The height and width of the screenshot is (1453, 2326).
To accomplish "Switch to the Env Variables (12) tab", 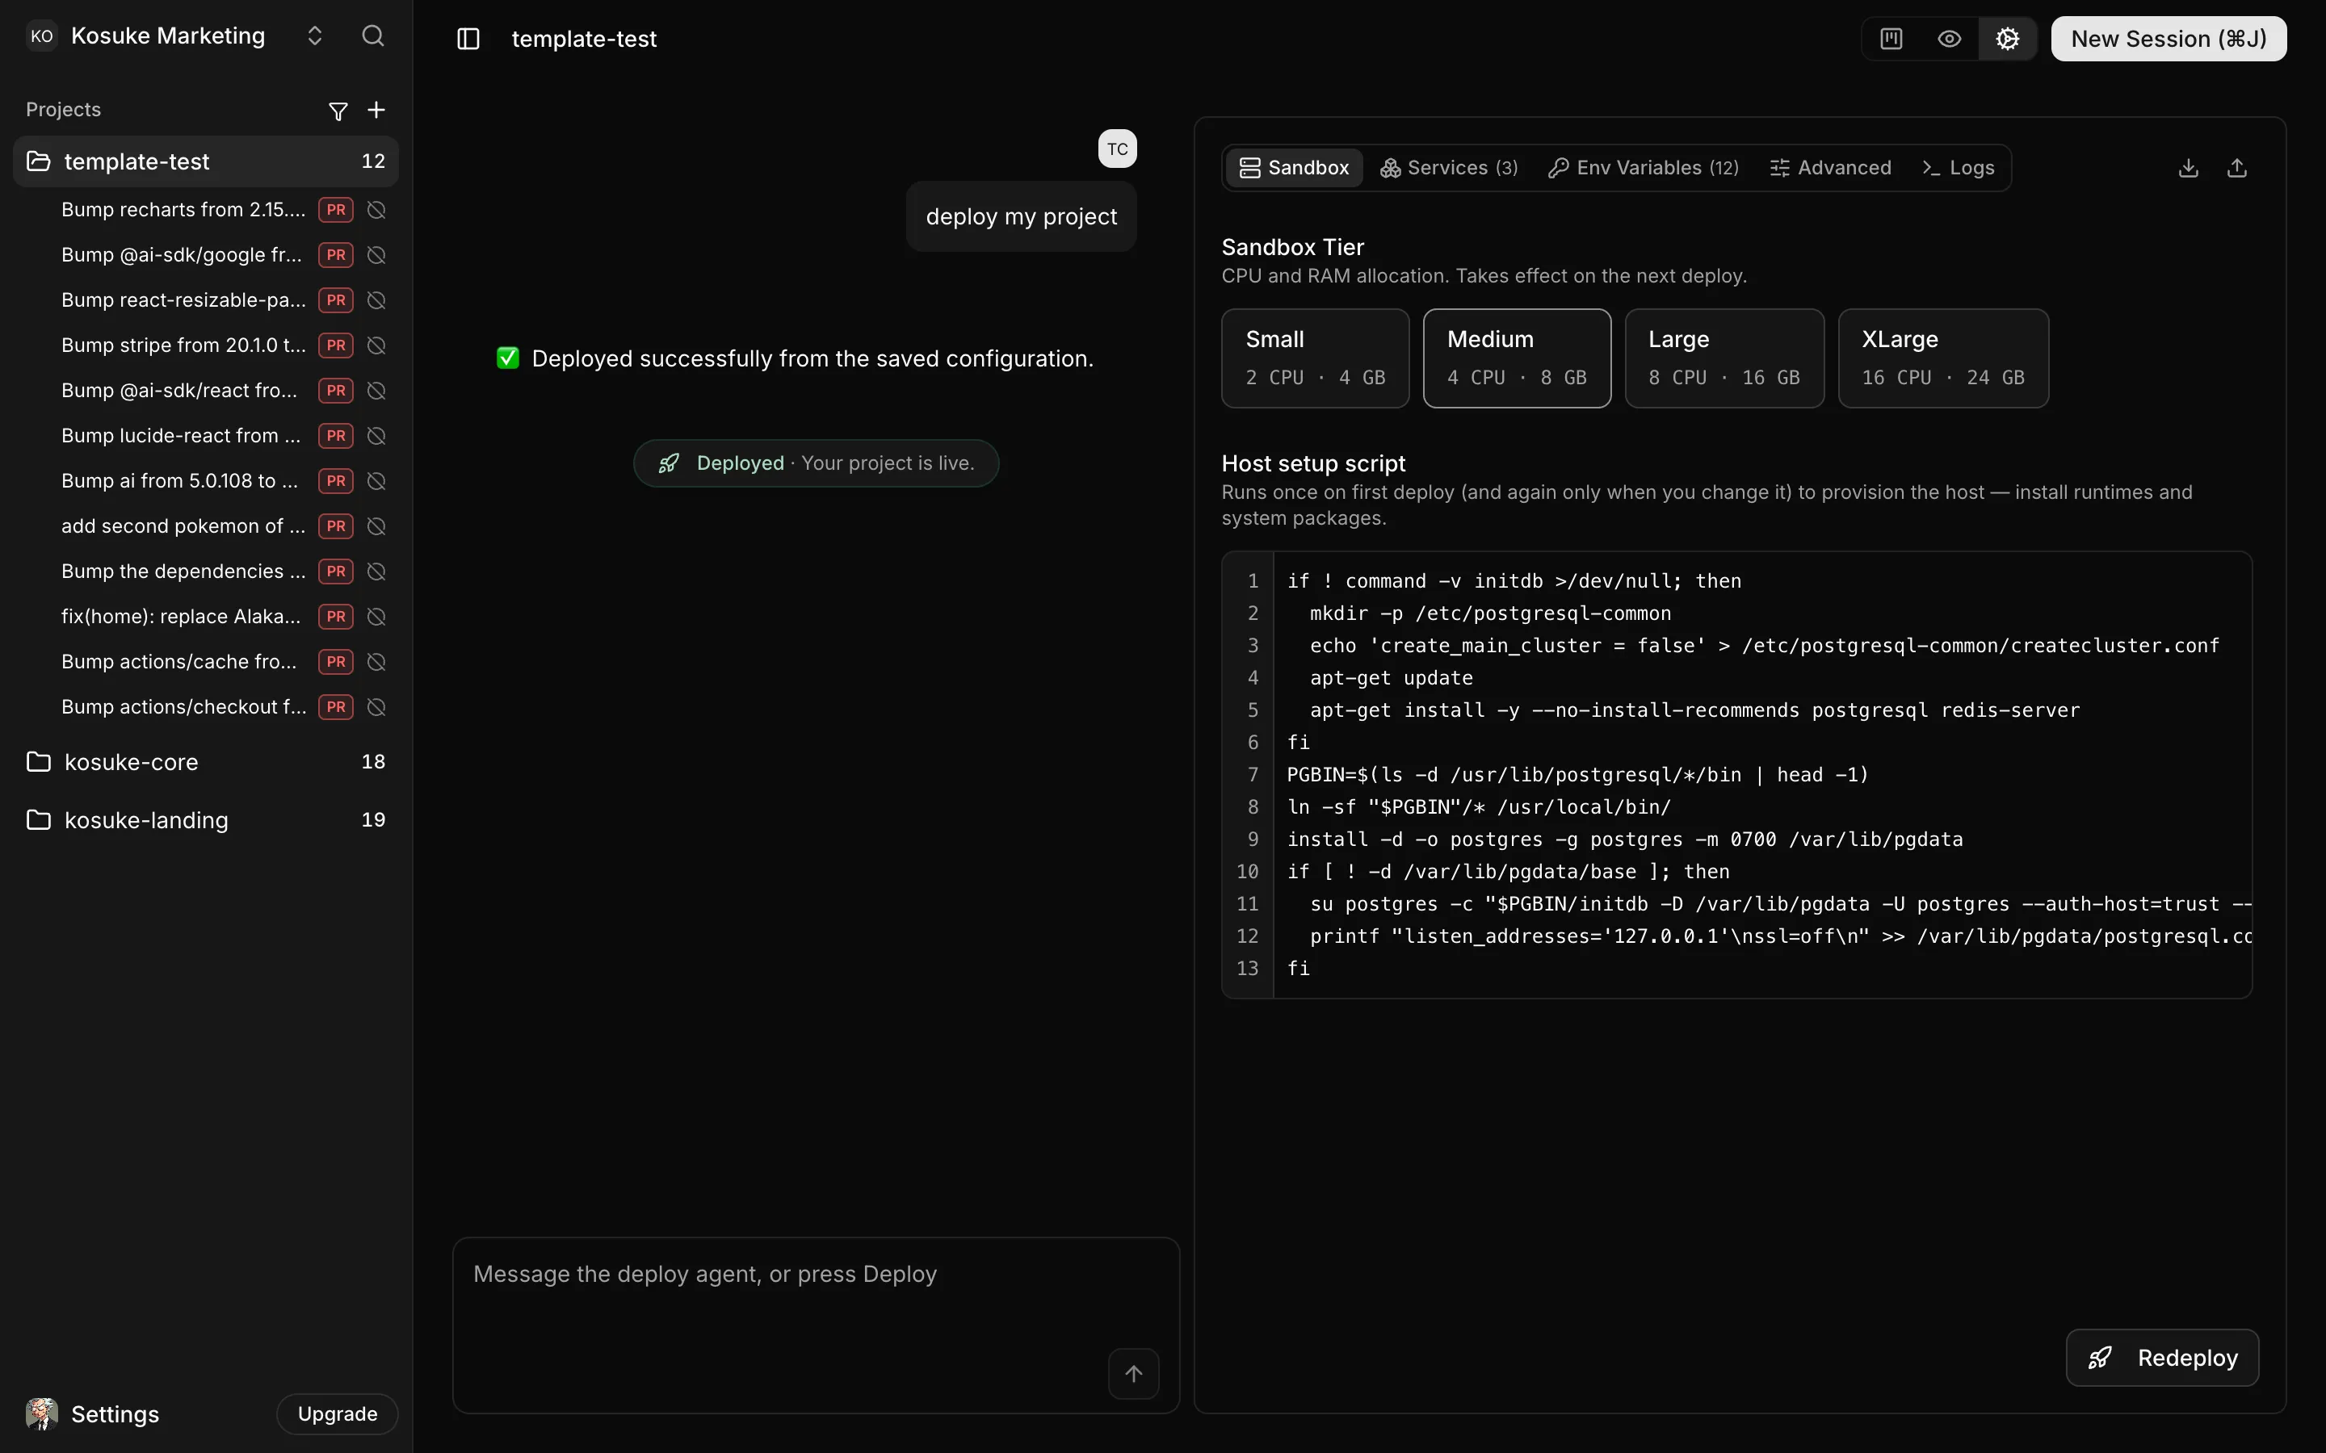I will tap(1644, 167).
